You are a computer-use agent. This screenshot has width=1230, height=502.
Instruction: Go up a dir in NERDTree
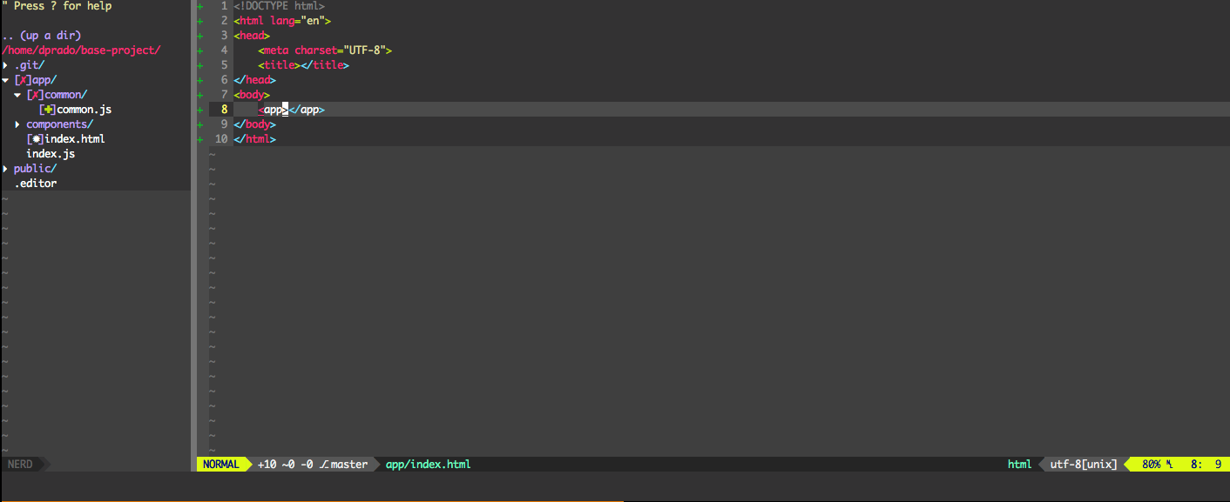coord(42,36)
